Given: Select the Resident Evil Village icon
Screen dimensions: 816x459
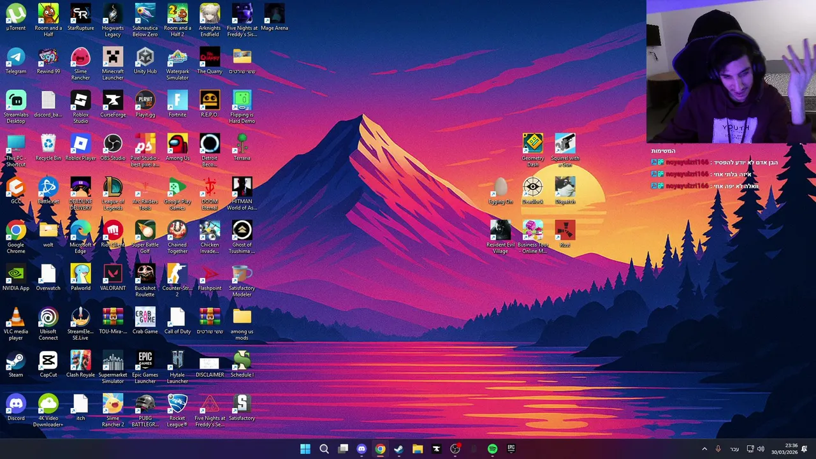Looking at the screenshot, I should tap(500, 237).
